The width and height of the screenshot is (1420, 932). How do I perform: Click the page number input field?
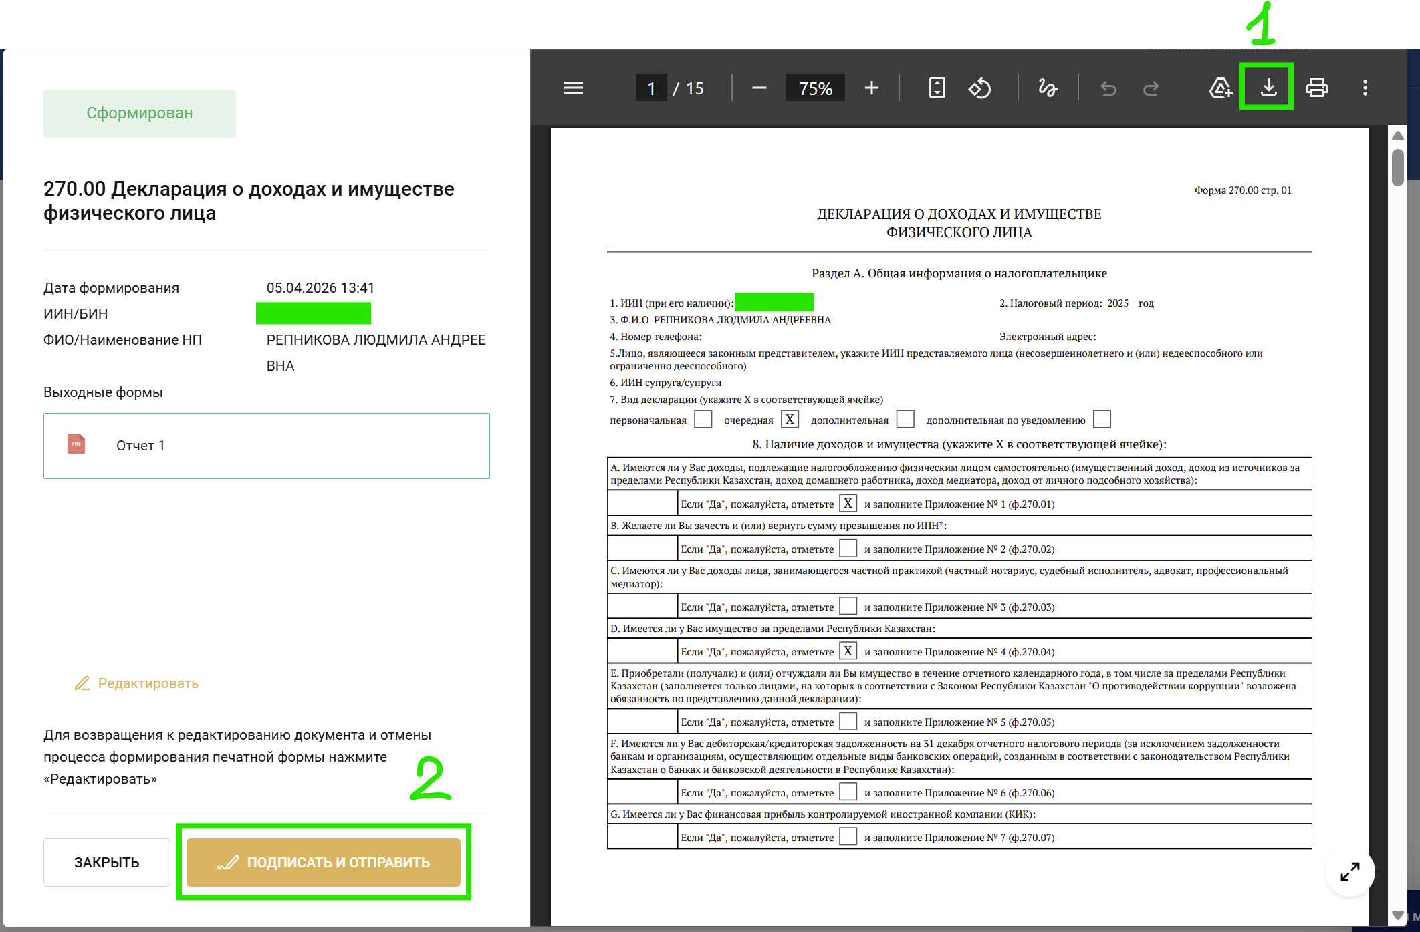[651, 88]
